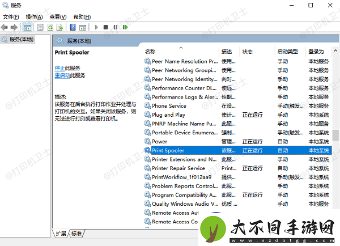Click gear icon of PrintWorkflow_1f012aa9 row
Image resolution: width=340 pixels, height=246 pixels.
[148, 177]
